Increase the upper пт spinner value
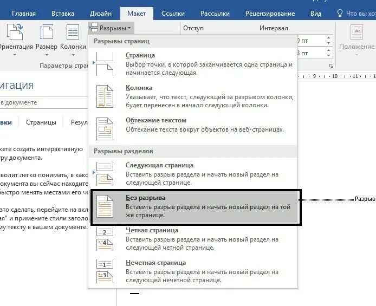This screenshot has width=376, height=306. [328, 38]
